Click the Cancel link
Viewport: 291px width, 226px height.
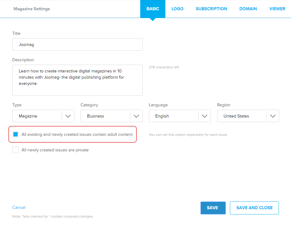(19, 207)
